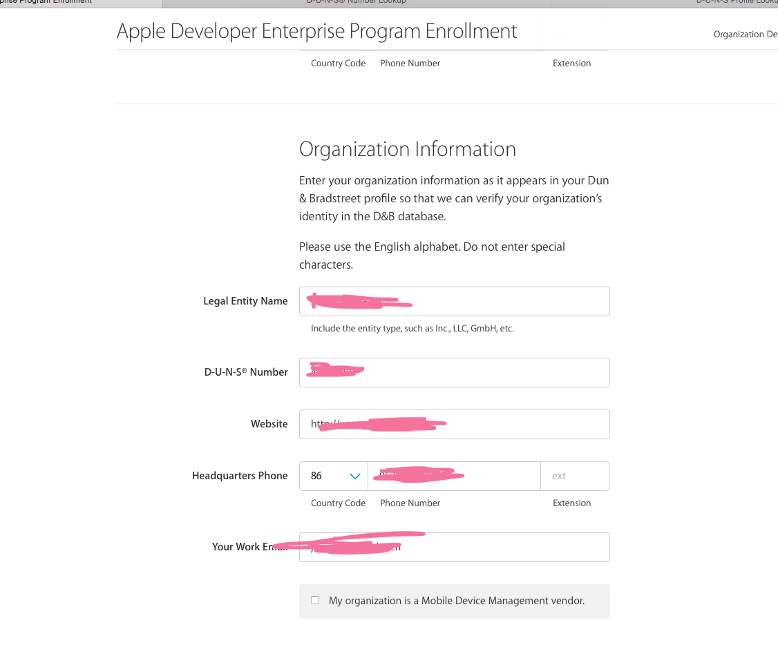Click the Country Code caption under Headquarters Phone

point(338,503)
